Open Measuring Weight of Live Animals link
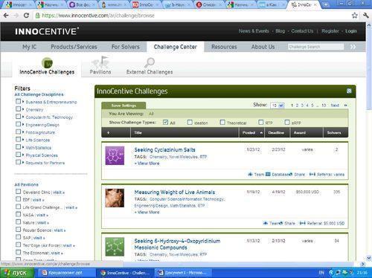Viewport: 372px width, 278px height. click(175, 192)
